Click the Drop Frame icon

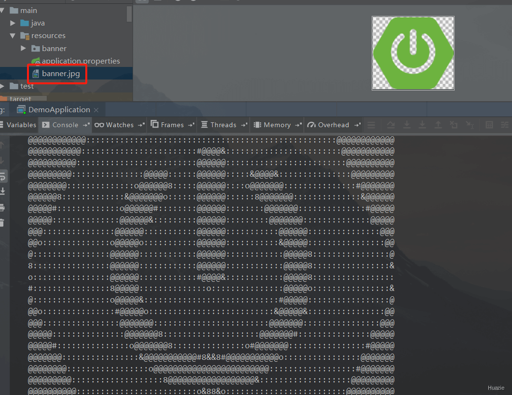click(x=454, y=125)
